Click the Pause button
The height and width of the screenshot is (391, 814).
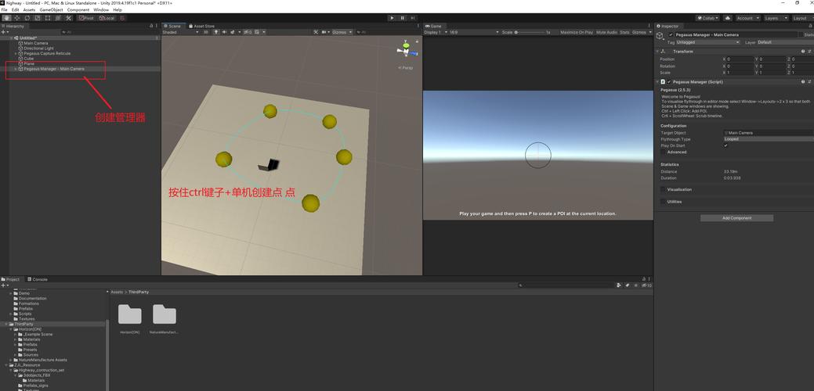(x=403, y=18)
